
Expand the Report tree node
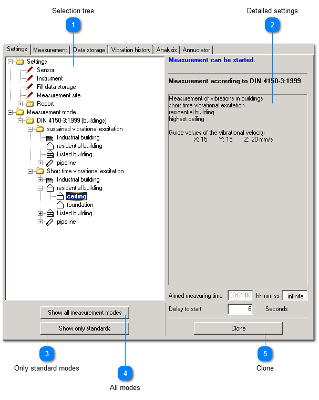(20, 104)
